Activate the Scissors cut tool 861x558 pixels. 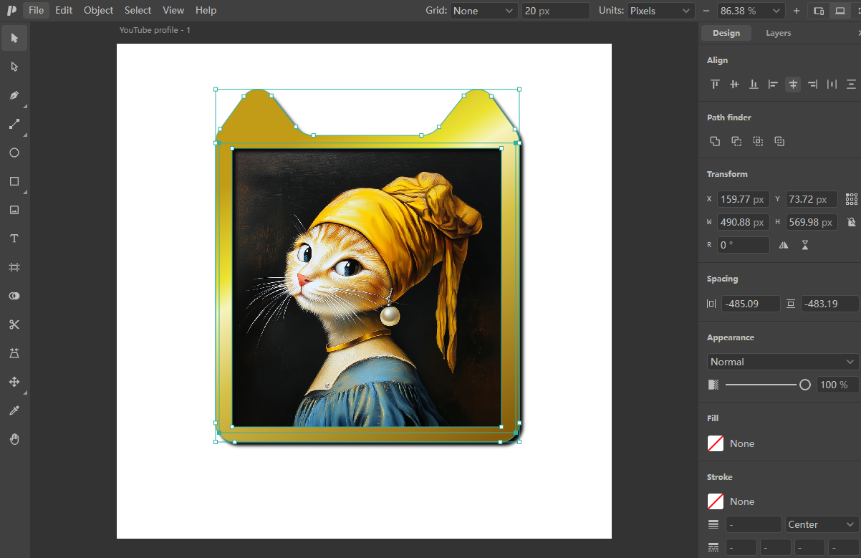tap(14, 324)
